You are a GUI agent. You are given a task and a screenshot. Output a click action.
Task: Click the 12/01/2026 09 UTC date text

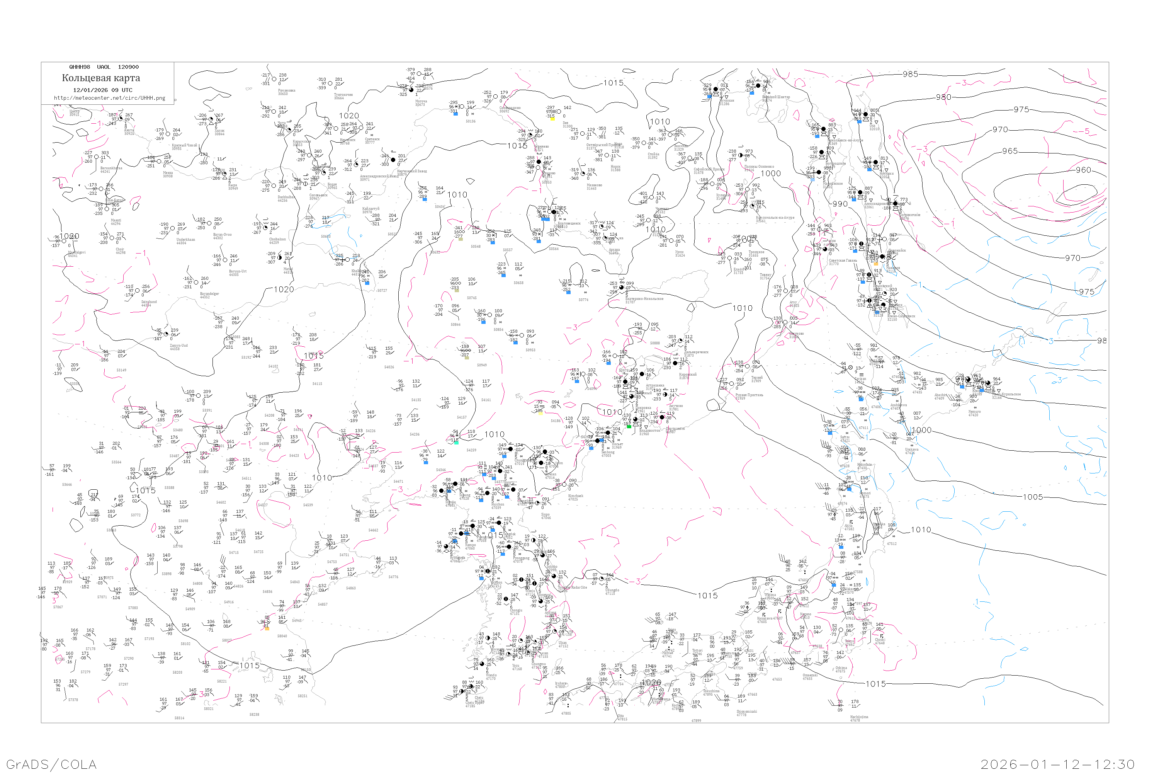coord(102,90)
